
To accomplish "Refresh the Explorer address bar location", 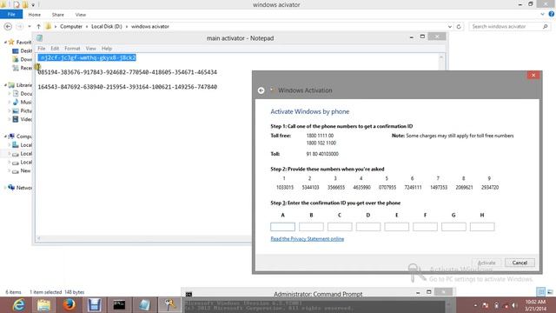I will coord(459,27).
